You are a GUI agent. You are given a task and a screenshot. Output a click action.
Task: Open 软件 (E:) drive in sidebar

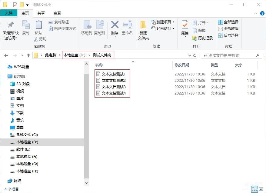(20, 149)
